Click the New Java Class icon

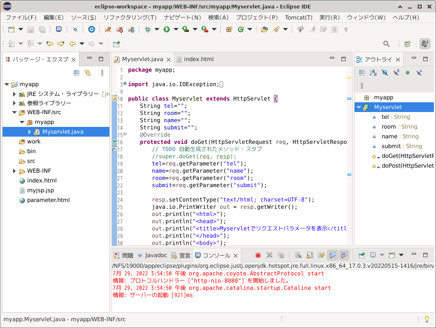240,29
